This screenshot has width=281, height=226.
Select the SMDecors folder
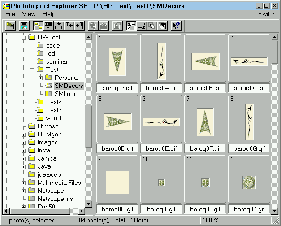point(69,86)
